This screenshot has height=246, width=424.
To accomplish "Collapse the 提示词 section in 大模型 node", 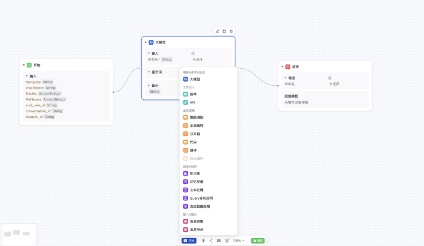I will [x=148, y=72].
